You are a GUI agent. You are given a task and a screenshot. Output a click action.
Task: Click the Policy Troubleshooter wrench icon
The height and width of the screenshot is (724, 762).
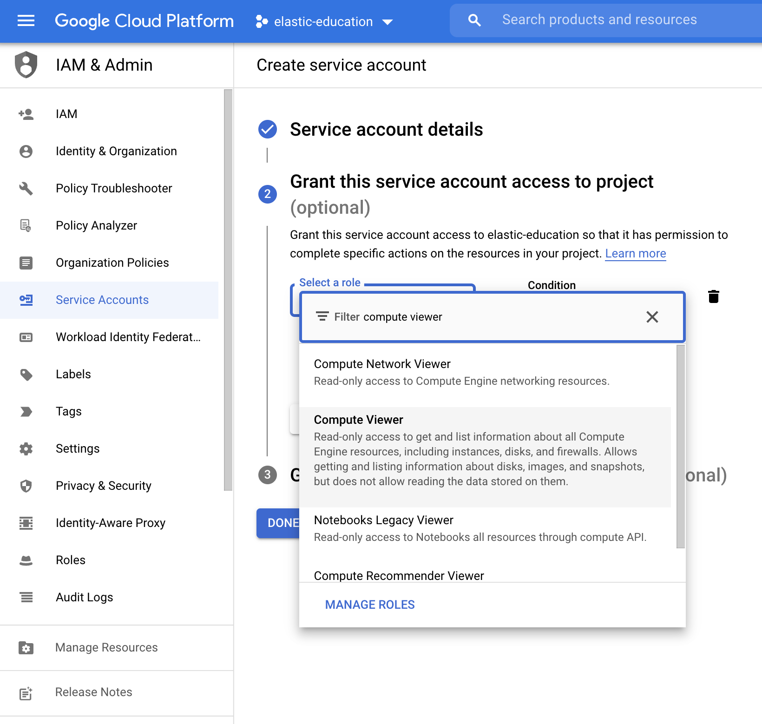click(x=26, y=188)
